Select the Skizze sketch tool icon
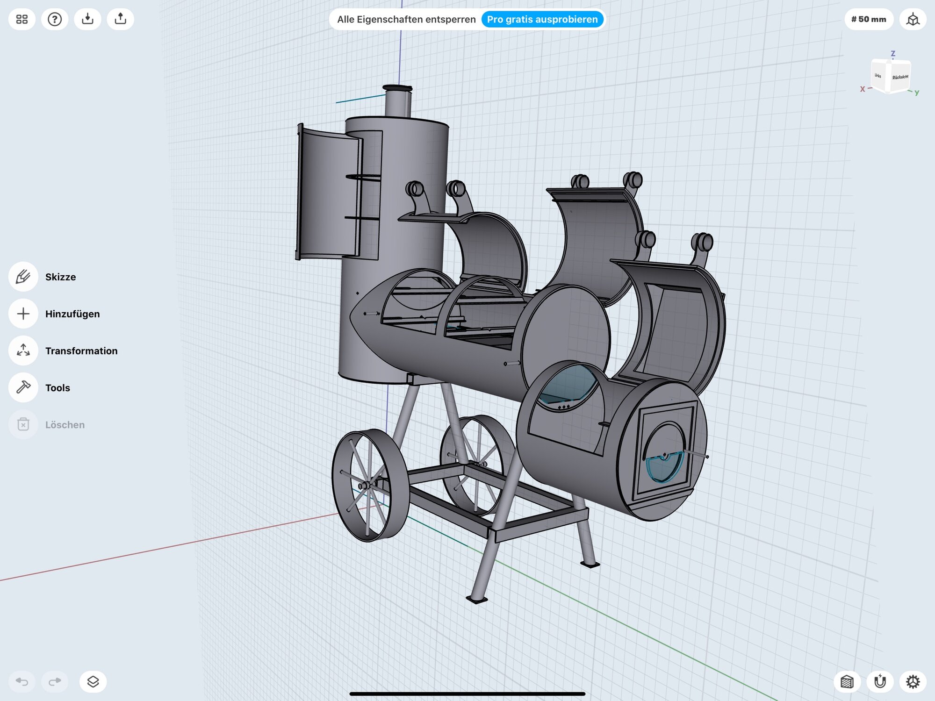The height and width of the screenshot is (701, 935). pos(23,277)
